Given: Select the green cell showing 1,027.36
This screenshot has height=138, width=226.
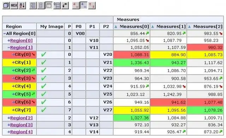Looking at the screenshot, I should (132, 118).
